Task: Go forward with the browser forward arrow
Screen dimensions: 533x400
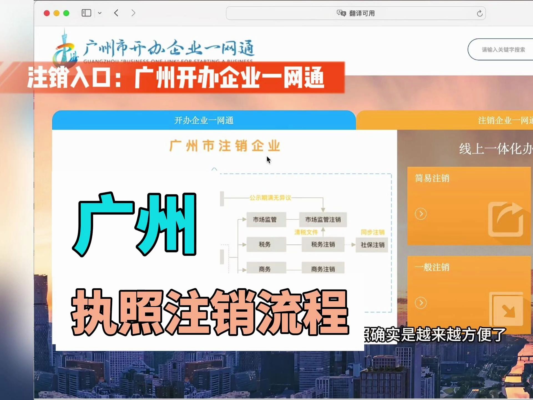Action: pos(133,13)
